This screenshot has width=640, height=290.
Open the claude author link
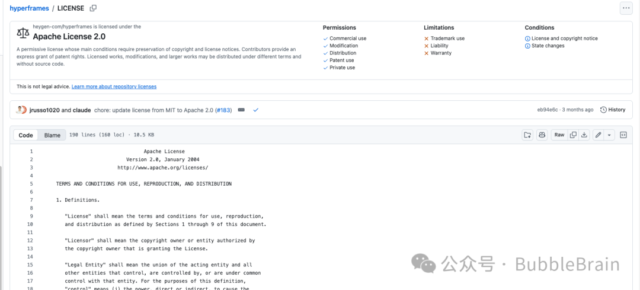82,110
